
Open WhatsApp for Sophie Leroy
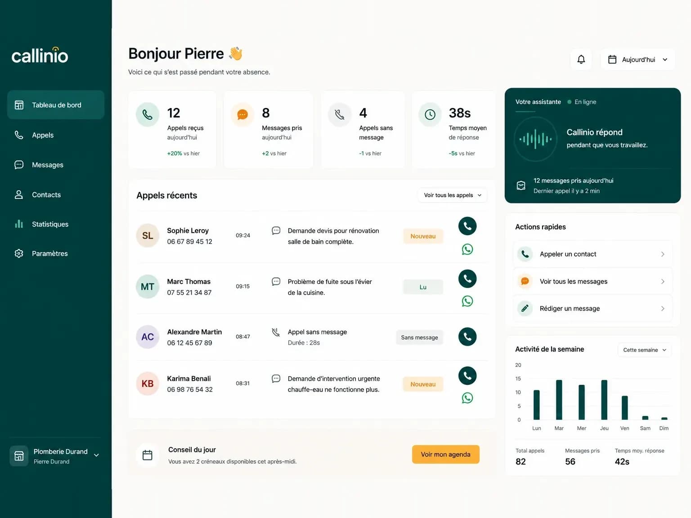click(x=467, y=249)
